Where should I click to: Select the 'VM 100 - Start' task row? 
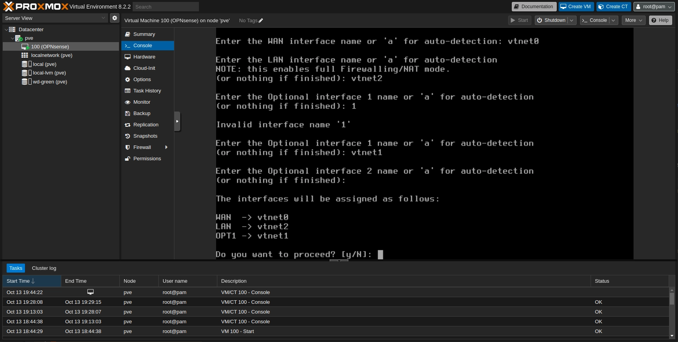click(335, 331)
